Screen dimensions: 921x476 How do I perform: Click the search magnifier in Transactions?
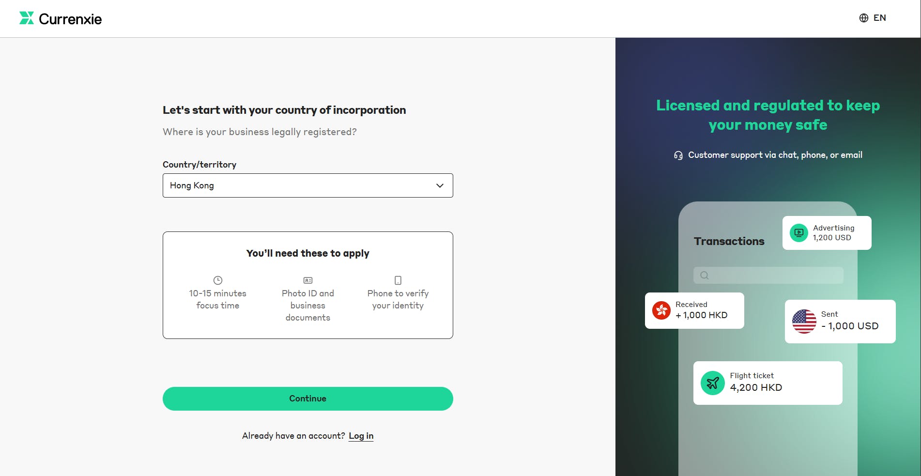704,275
